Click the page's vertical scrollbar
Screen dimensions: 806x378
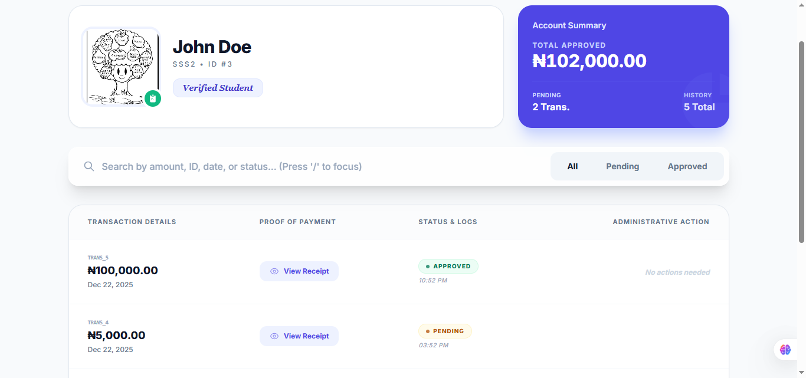801,142
